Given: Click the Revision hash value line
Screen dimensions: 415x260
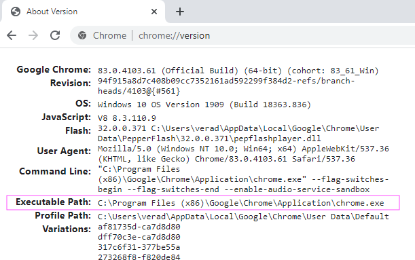Looking at the screenshot, I should click(x=226, y=81).
